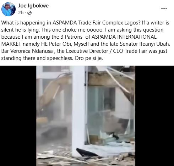Click the phrase 'Oro pe si je'
Screen dimensions: 174x166
[88, 58]
